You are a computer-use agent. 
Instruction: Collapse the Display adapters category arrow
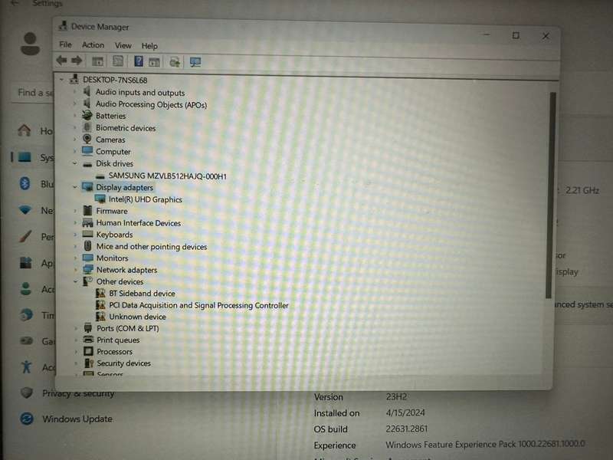coord(74,187)
